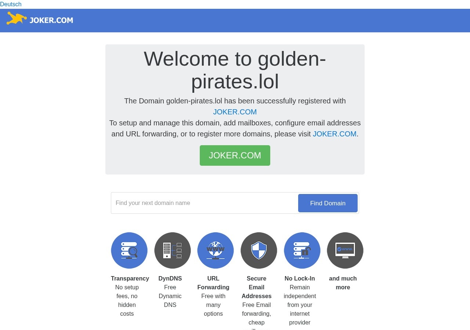Click the URL Forwarding globe icon
This screenshot has width=470, height=330.
[216, 250]
